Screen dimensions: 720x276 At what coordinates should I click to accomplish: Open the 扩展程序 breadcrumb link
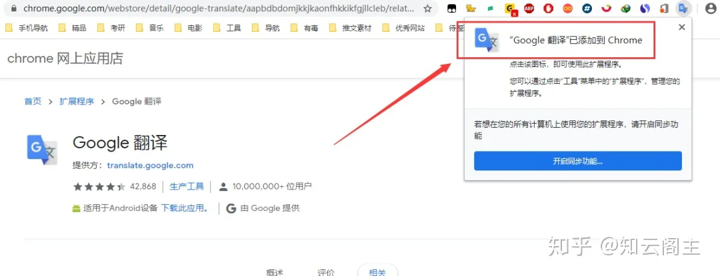77,101
